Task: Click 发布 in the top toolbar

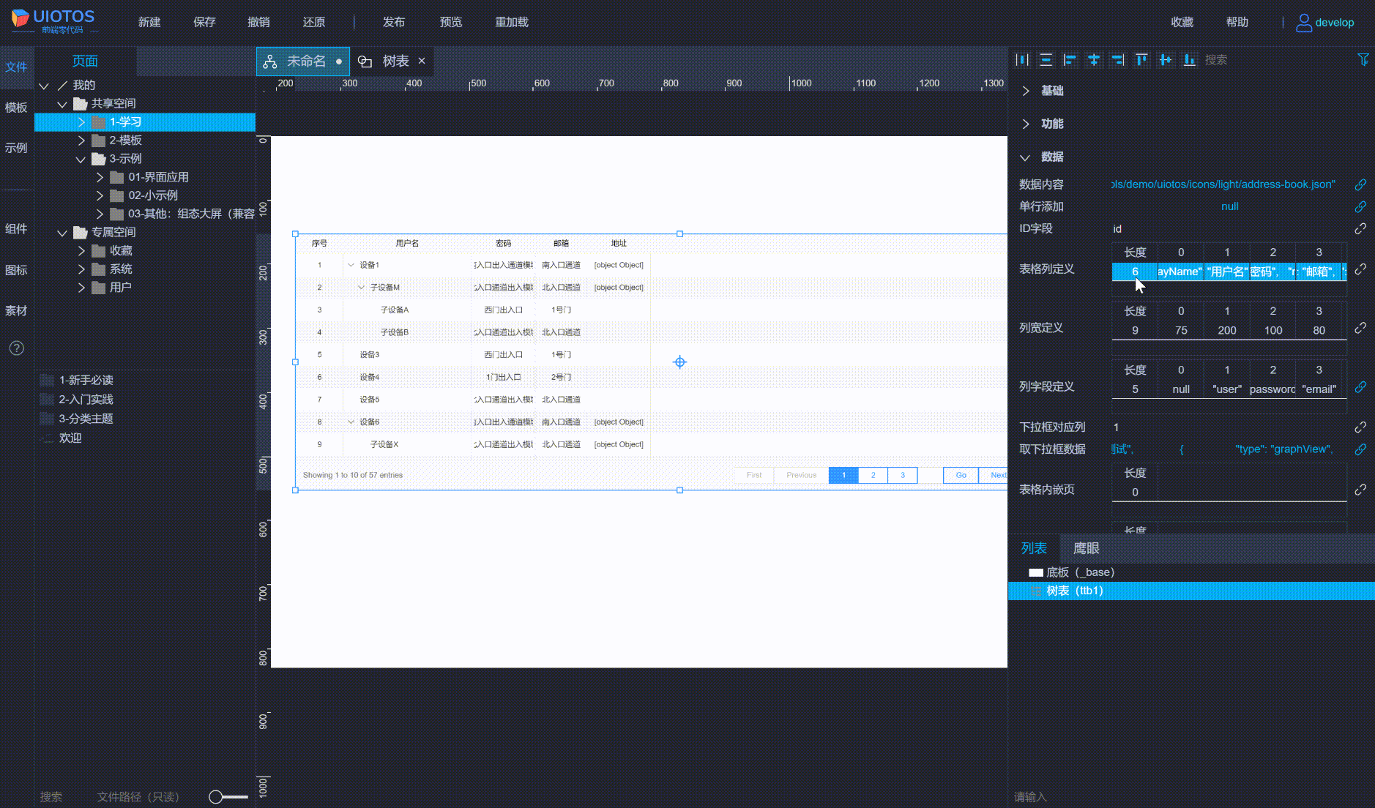Action: pos(393,22)
